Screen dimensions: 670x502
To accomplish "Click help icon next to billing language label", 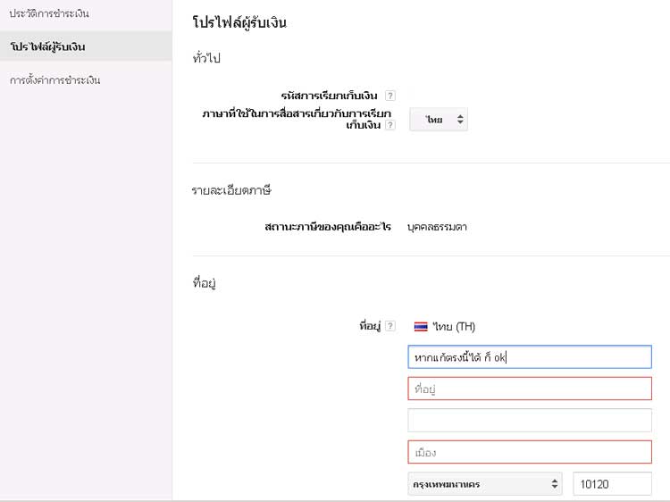I will (390, 126).
